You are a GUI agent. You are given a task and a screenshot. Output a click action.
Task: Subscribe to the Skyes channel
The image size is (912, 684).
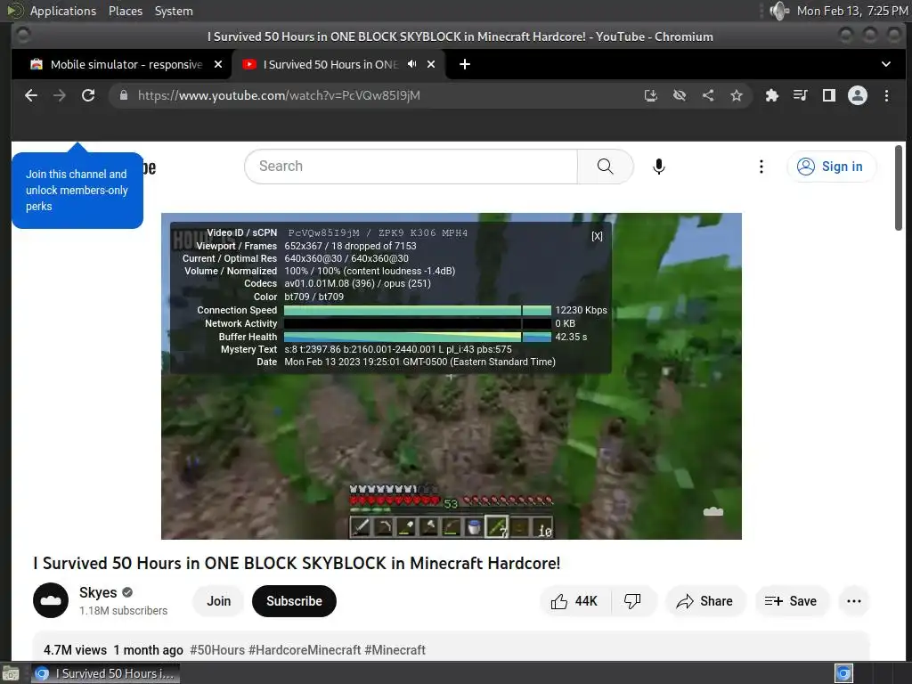coord(294,601)
